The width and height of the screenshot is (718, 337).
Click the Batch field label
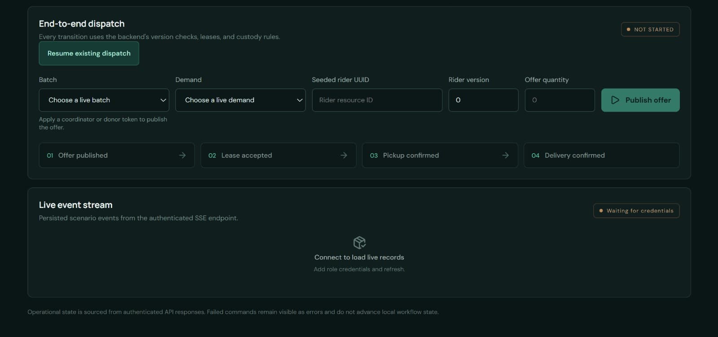point(48,80)
